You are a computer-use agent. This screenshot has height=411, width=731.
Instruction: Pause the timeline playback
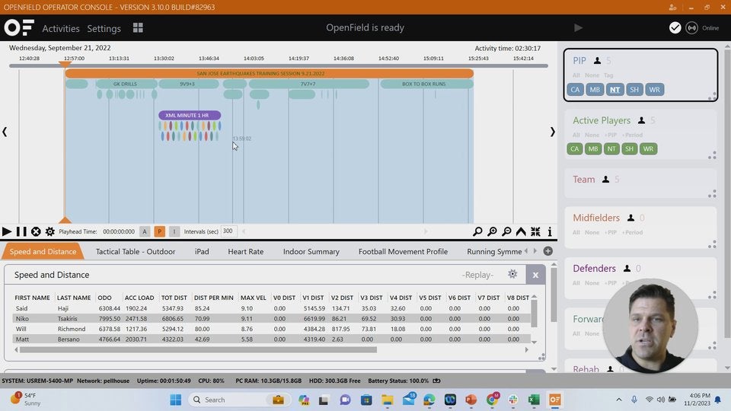pyautogui.click(x=21, y=231)
